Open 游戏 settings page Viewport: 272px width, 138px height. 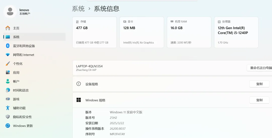pos(34,99)
